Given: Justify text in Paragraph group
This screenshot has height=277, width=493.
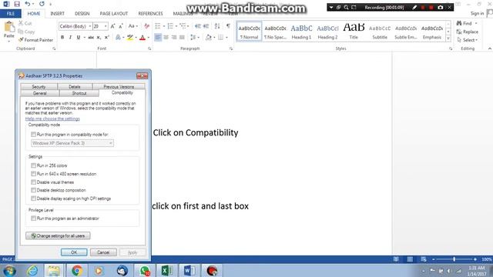Looking at the screenshot, I should [x=182, y=38].
